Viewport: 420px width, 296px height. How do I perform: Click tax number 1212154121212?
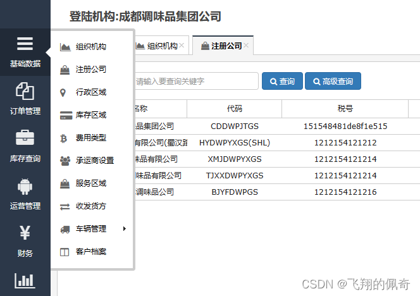coord(345,143)
